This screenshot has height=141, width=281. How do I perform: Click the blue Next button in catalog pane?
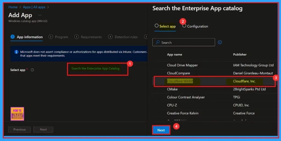[x=161, y=130]
